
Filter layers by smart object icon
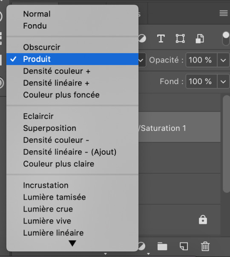200,39
